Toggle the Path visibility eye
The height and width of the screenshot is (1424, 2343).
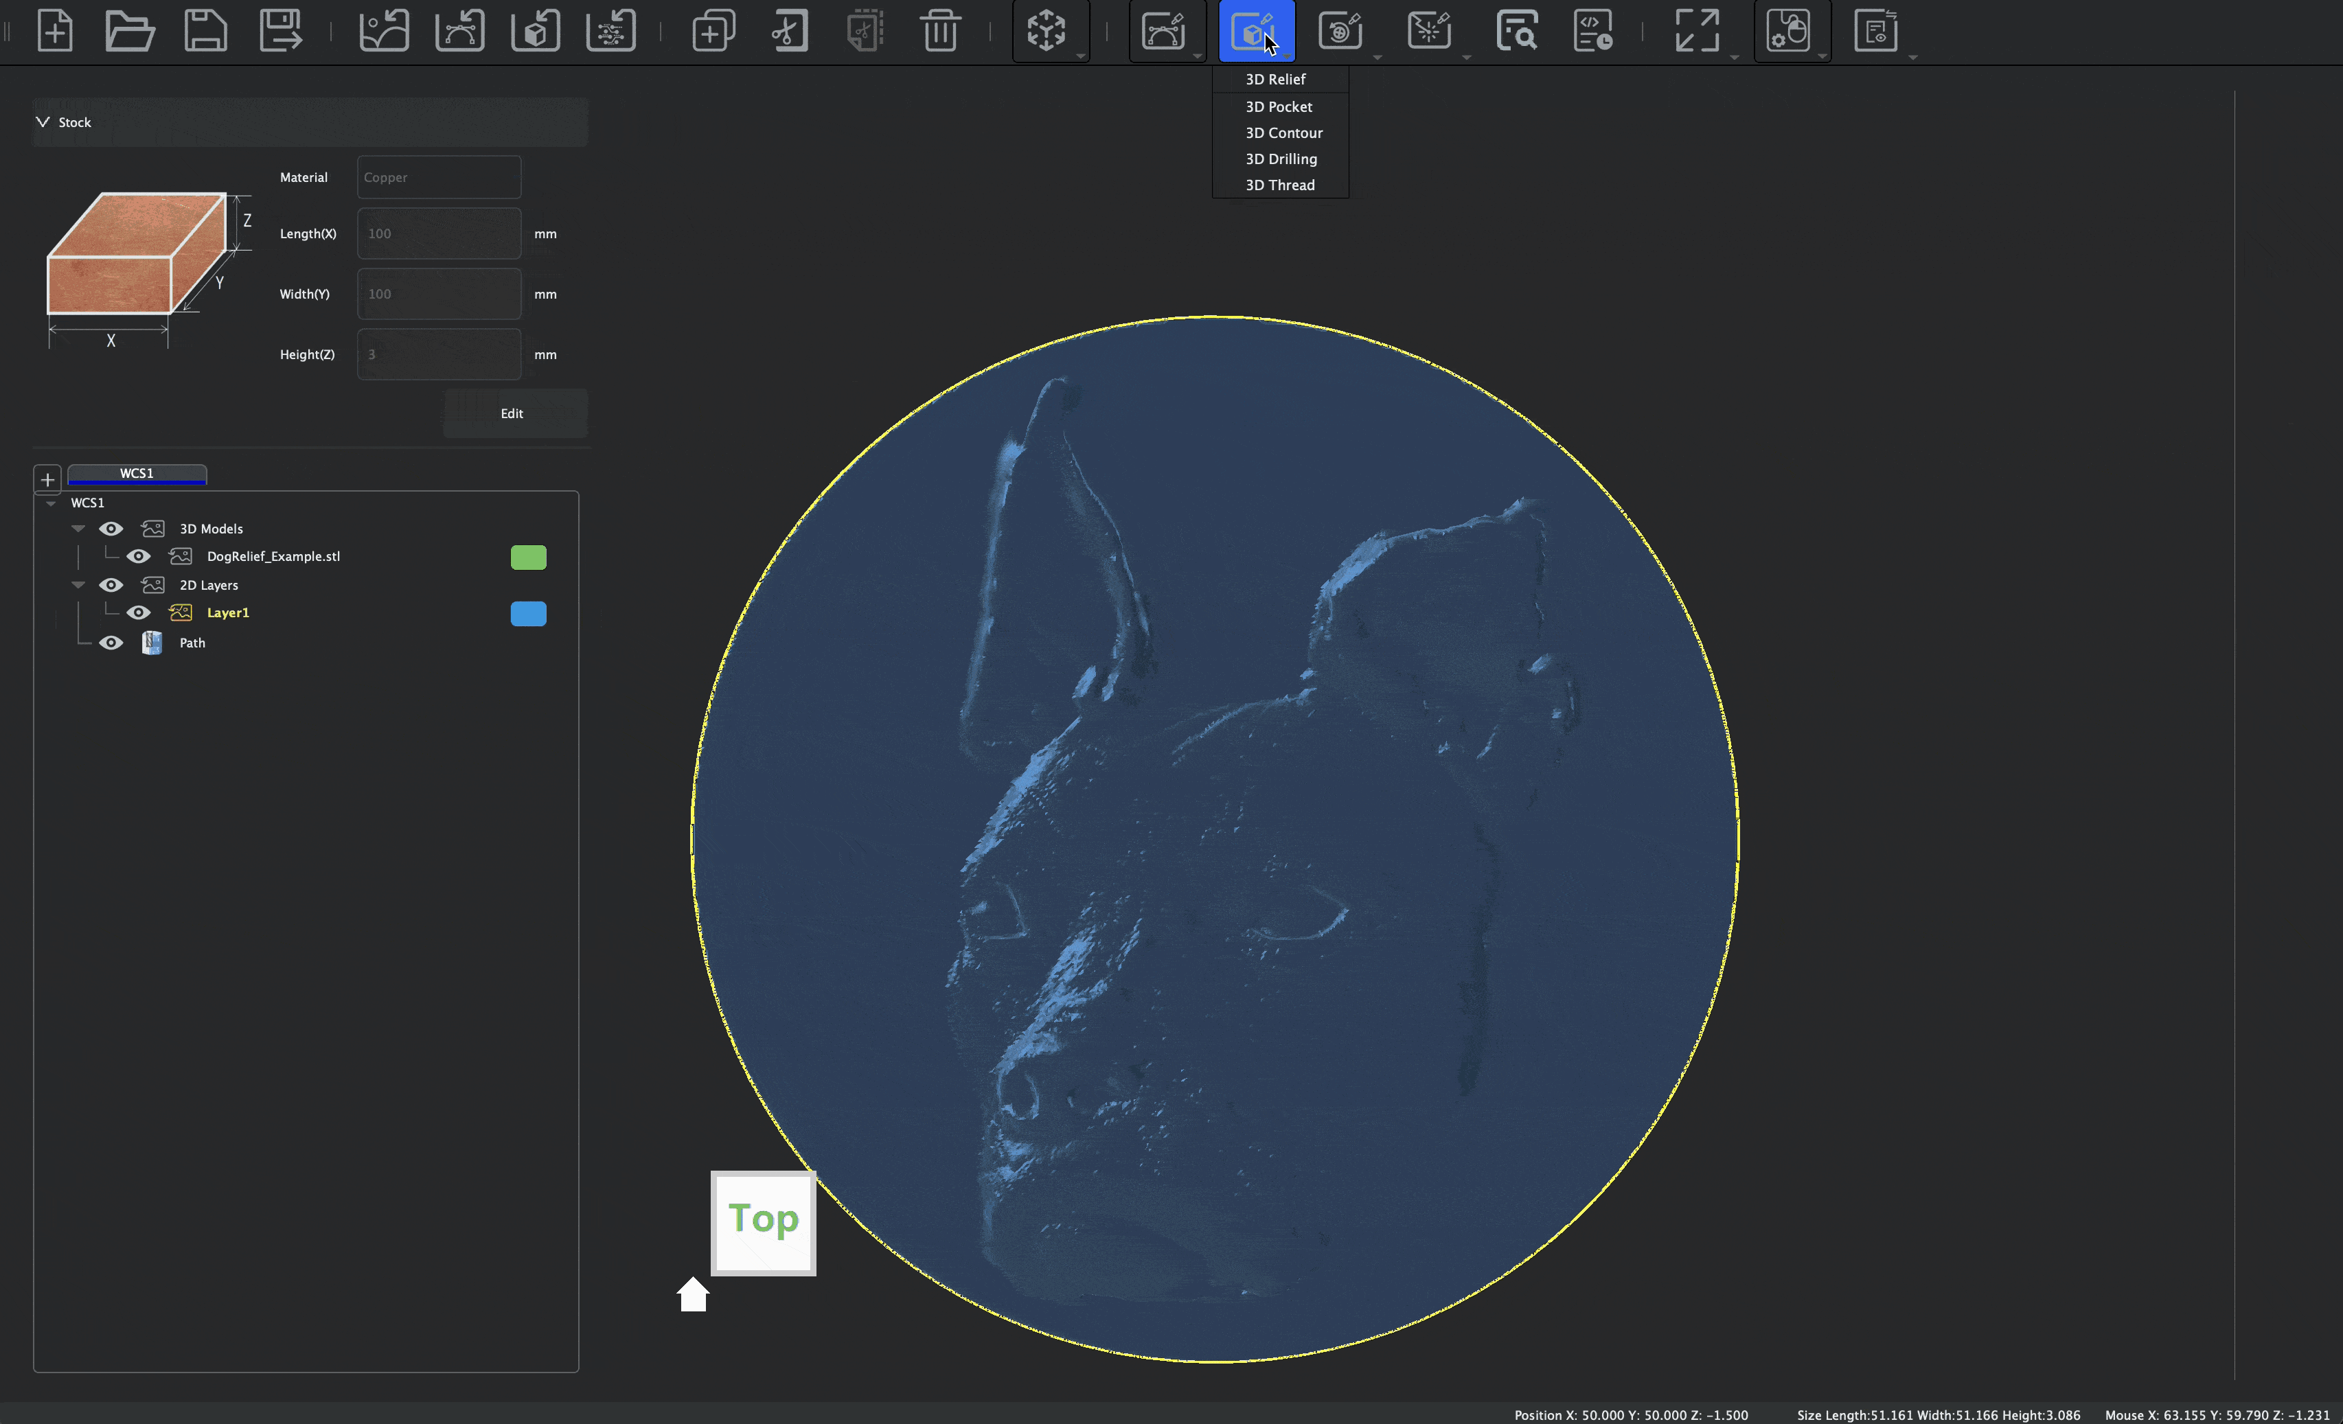tap(111, 643)
